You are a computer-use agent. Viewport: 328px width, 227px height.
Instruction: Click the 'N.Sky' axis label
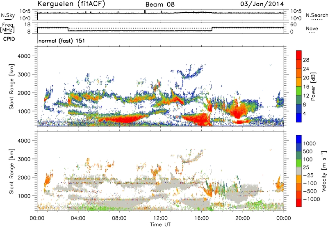coord(8,15)
